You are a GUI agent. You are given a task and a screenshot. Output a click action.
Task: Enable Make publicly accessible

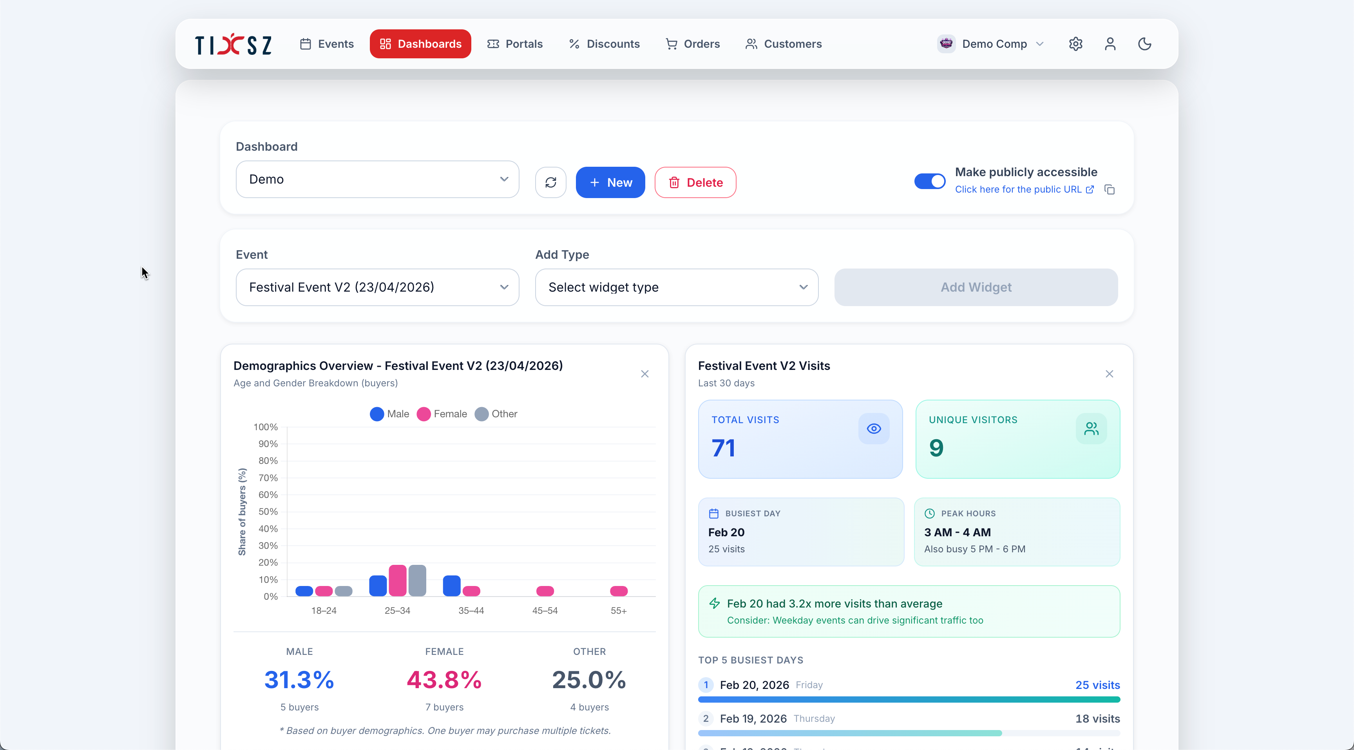click(x=929, y=181)
